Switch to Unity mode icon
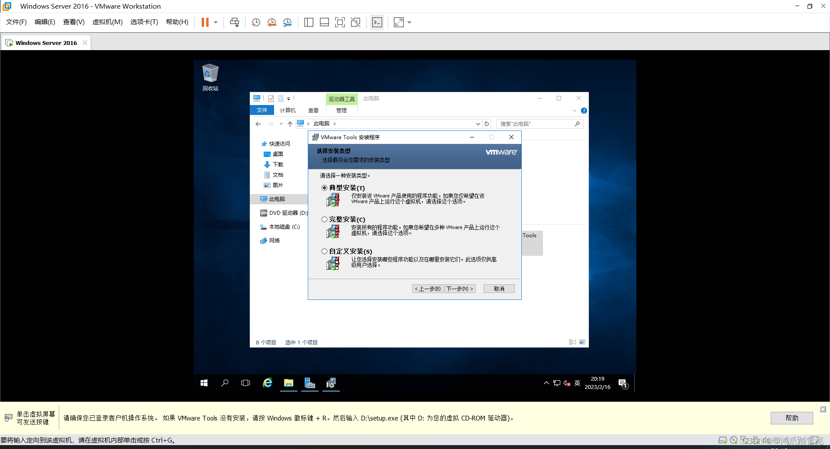The width and height of the screenshot is (830, 449). (355, 22)
